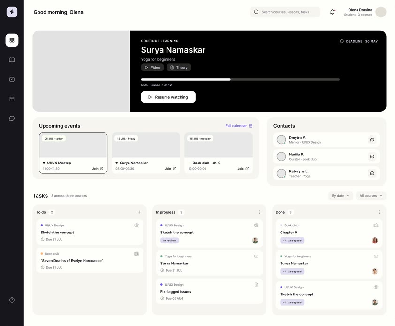Open the help question mark icon
Image resolution: width=395 pixels, height=326 pixels.
12,300
